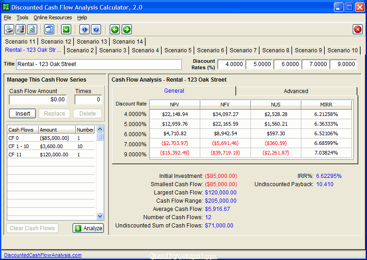Click the refresh document toolbar icon
This screenshot has height=260, width=367.
32,29
